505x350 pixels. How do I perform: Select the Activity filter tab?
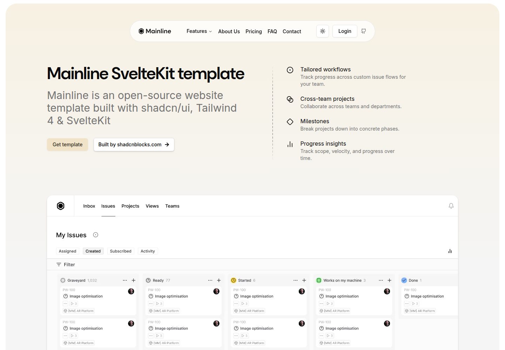click(x=148, y=251)
